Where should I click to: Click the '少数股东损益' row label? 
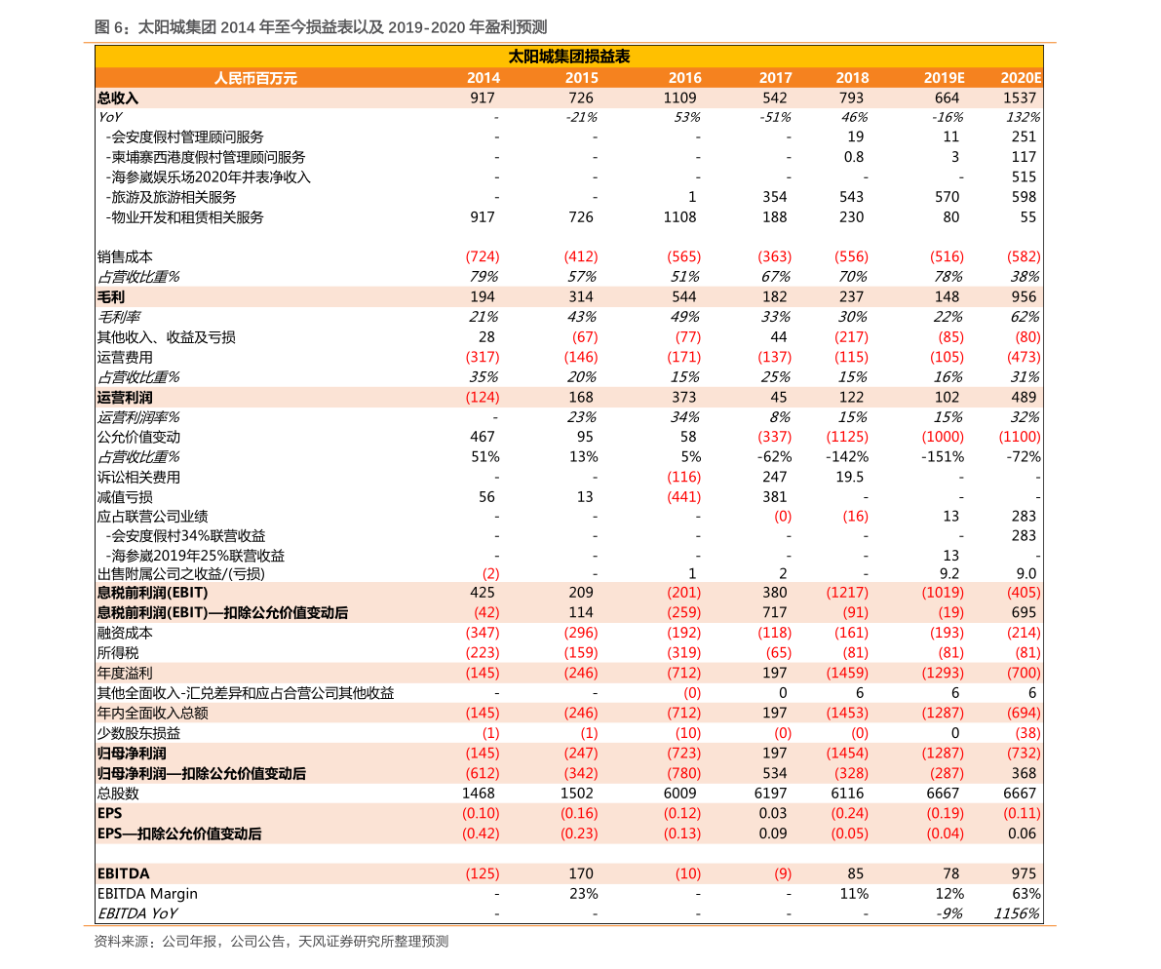[x=138, y=733]
